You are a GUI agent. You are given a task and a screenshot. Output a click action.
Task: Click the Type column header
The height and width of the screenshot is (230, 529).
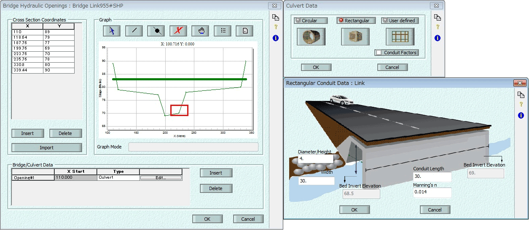(118, 172)
